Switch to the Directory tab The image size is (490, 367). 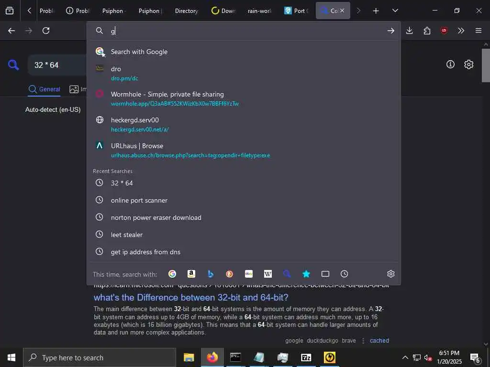pos(186,11)
